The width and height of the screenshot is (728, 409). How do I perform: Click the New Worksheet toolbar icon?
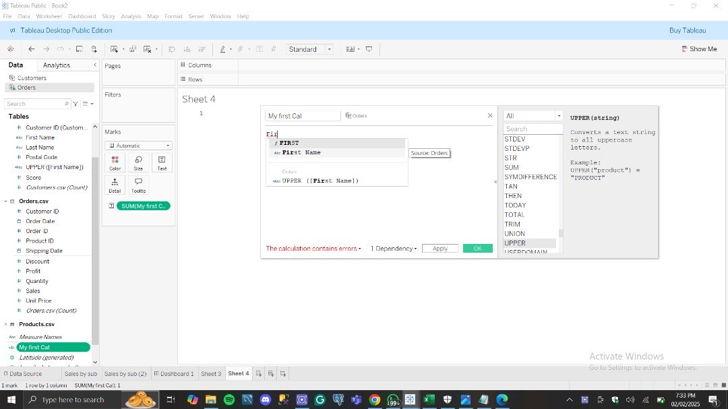[114, 49]
